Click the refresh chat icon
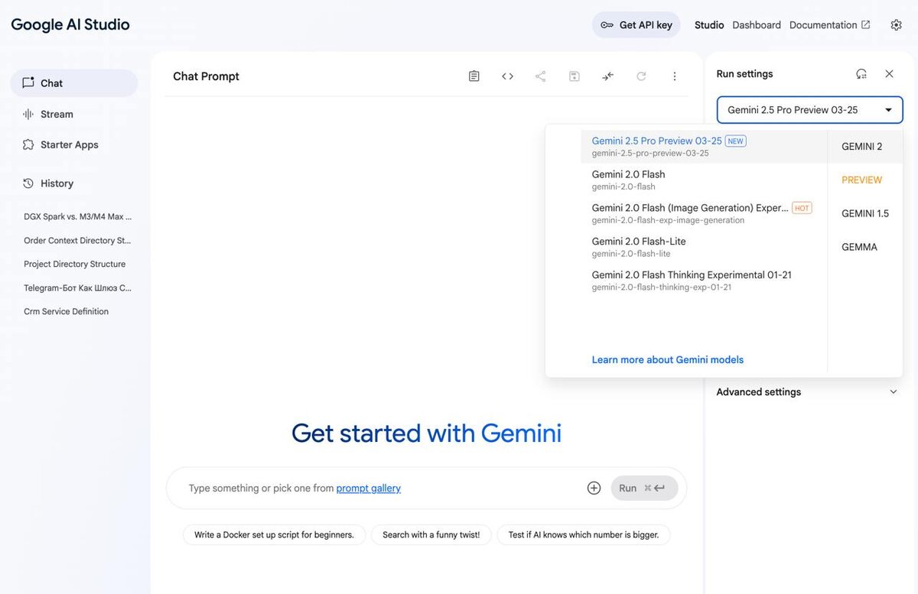Image resolution: width=918 pixels, height=594 pixels. coord(641,76)
